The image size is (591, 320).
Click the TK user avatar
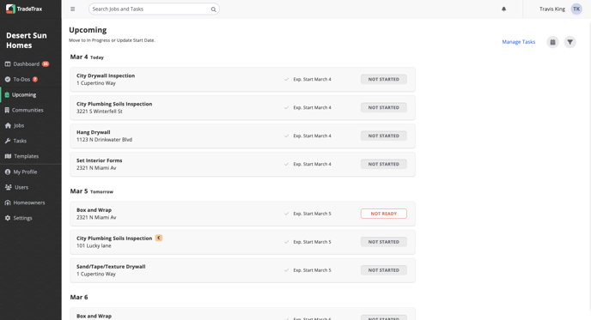click(576, 9)
